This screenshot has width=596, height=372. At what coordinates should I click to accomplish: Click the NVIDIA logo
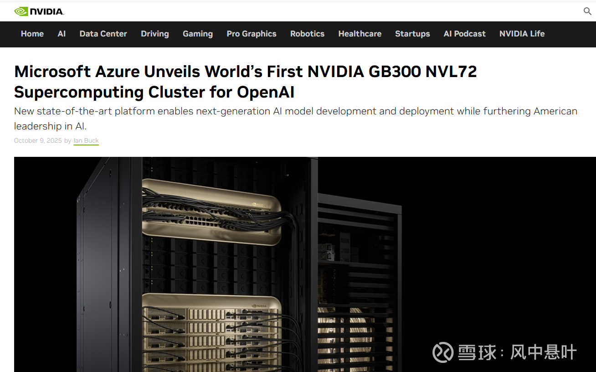point(39,11)
